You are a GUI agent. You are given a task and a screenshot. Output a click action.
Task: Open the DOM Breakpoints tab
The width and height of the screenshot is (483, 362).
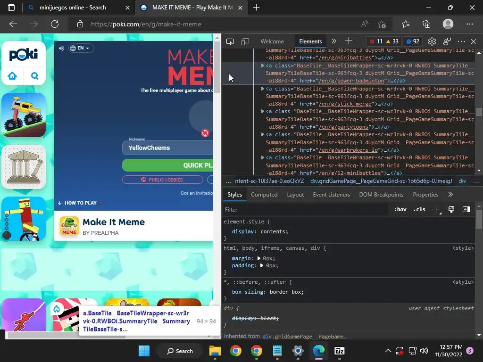(x=381, y=195)
